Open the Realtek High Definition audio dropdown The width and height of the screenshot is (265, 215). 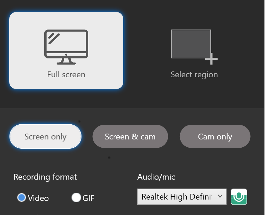pyautogui.click(x=178, y=197)
